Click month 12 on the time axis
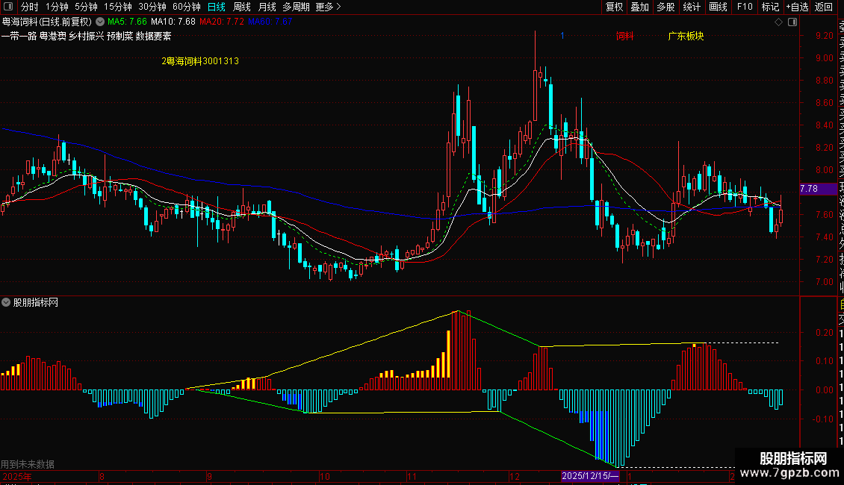This screenshot has width=844, height=485. (515, 476)
